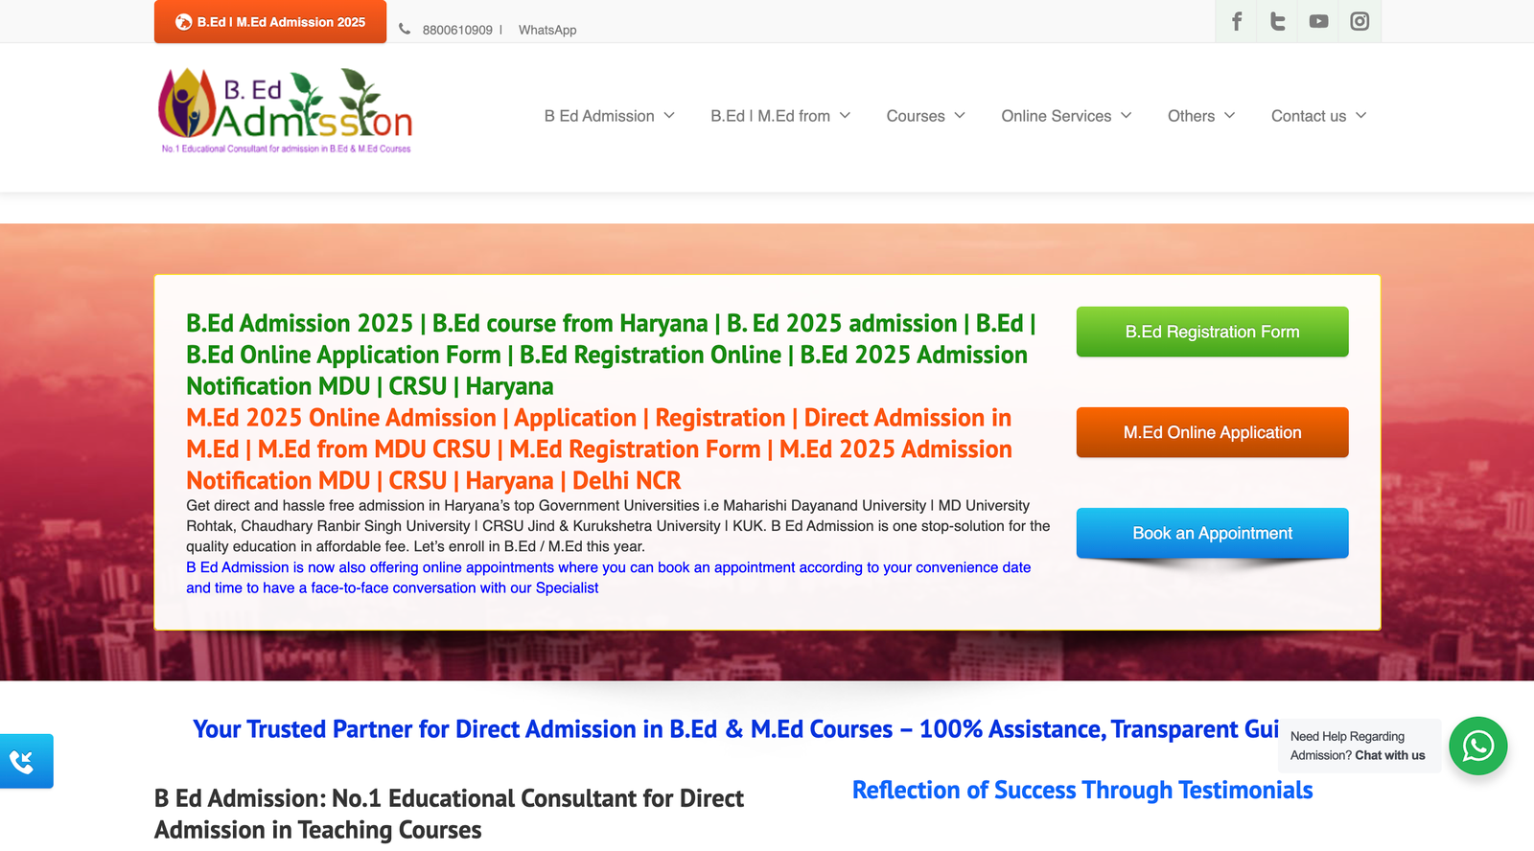
Task: Click the B.Ed Admission site logo
Action: coord(285,111)
